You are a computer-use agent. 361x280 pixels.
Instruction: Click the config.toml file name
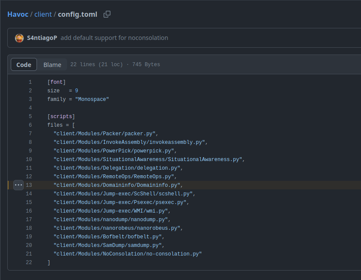point(77,14)
